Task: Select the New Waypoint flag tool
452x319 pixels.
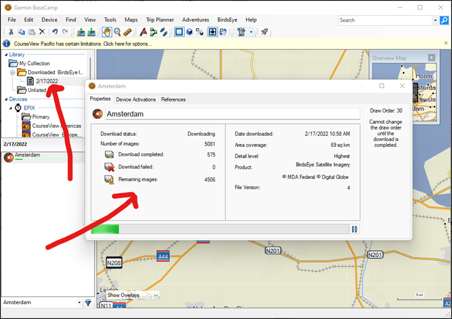Action: [143, 32]
